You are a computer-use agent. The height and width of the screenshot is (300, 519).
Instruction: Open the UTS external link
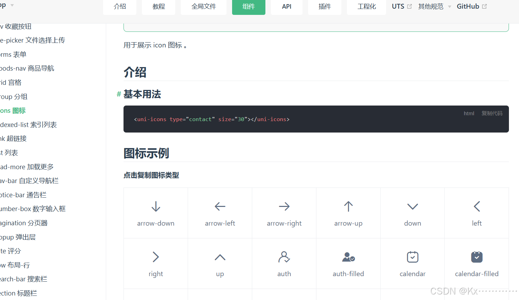tap(402, 6)
